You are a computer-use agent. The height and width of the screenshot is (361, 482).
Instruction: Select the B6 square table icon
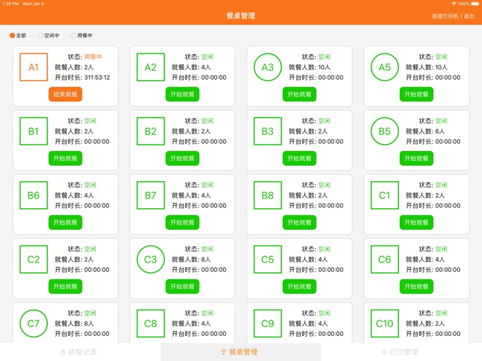tap(33, 195)
